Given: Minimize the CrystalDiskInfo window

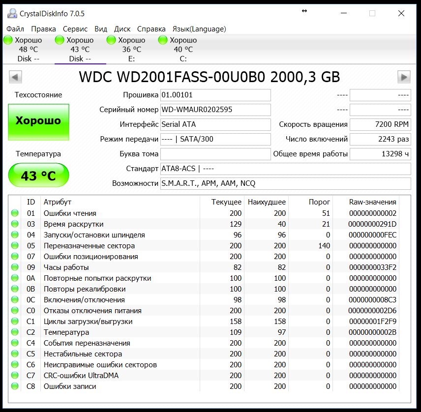Looking at the screenshot, I should [344, 13].
